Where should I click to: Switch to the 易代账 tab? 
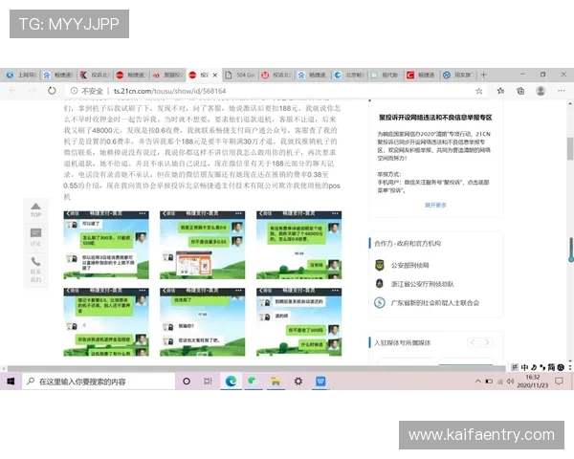pos(386,75)
